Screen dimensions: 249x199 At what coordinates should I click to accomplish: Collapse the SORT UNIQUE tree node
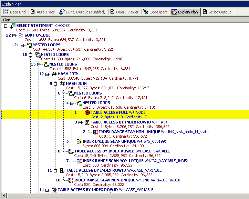[14, 35]
